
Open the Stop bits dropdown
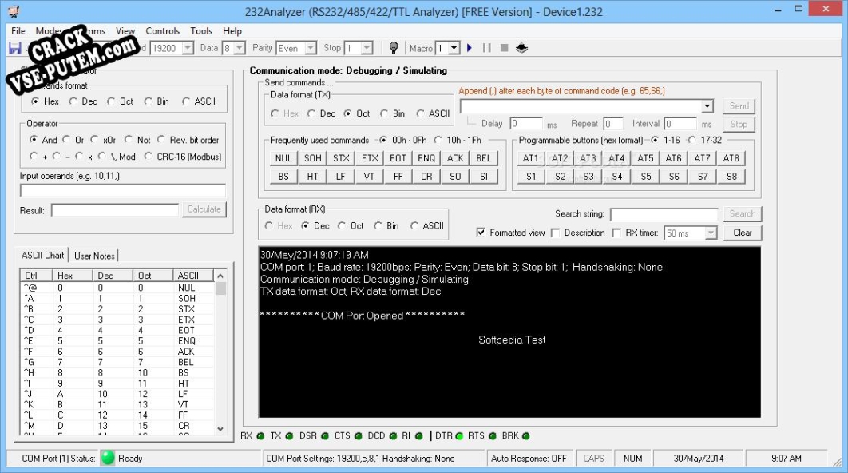(367, 48)
